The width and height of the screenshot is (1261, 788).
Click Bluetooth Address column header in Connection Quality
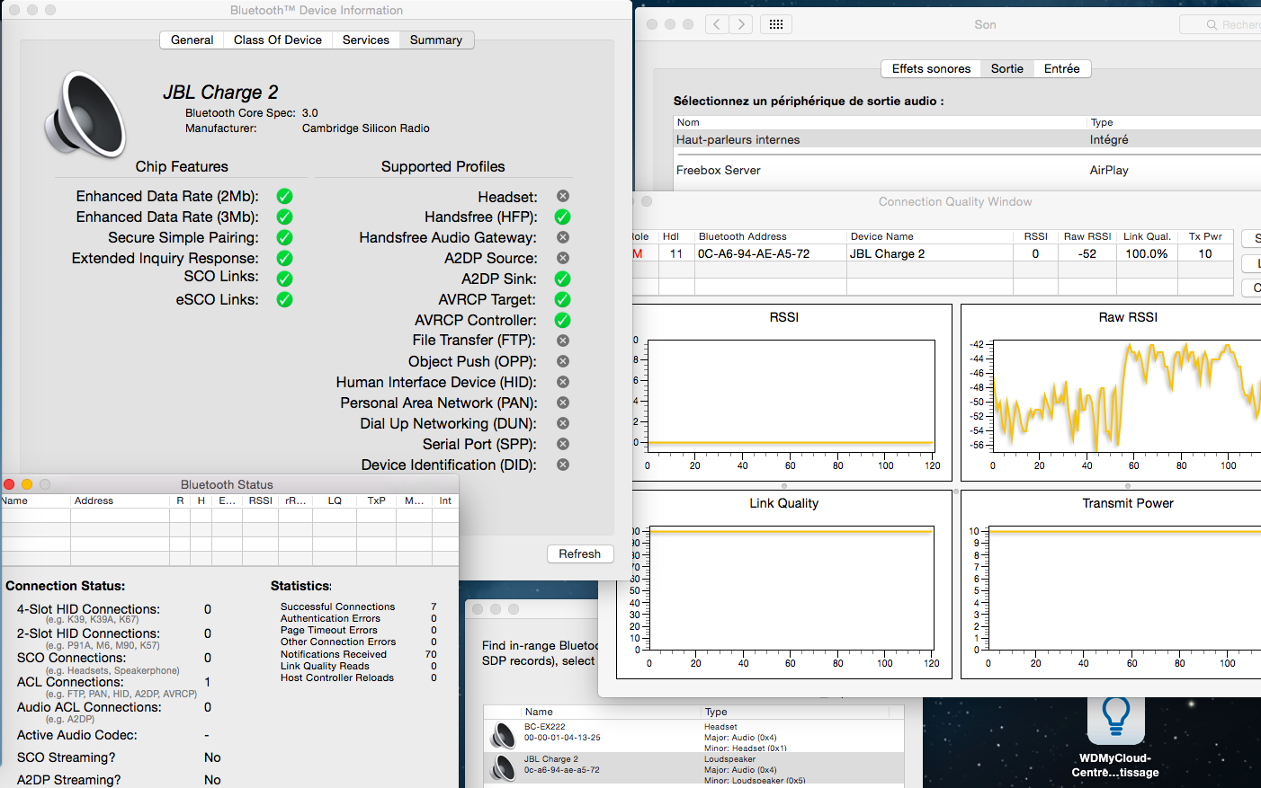pyautogui.click(x=770, y=236)
